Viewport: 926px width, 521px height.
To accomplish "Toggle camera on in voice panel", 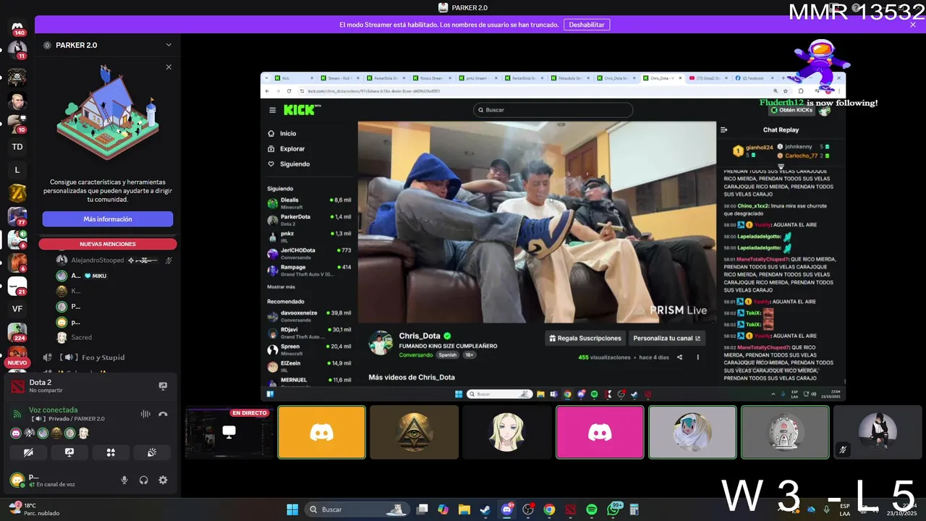I will (28, 452).
